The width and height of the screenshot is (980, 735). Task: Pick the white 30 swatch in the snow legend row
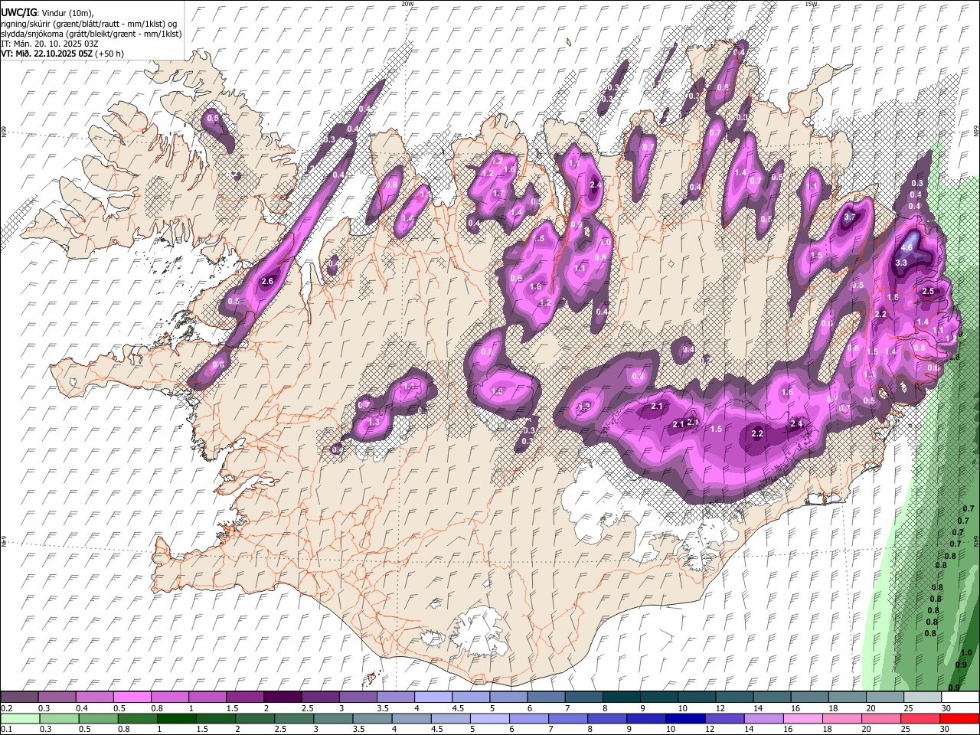click(959, 697)
